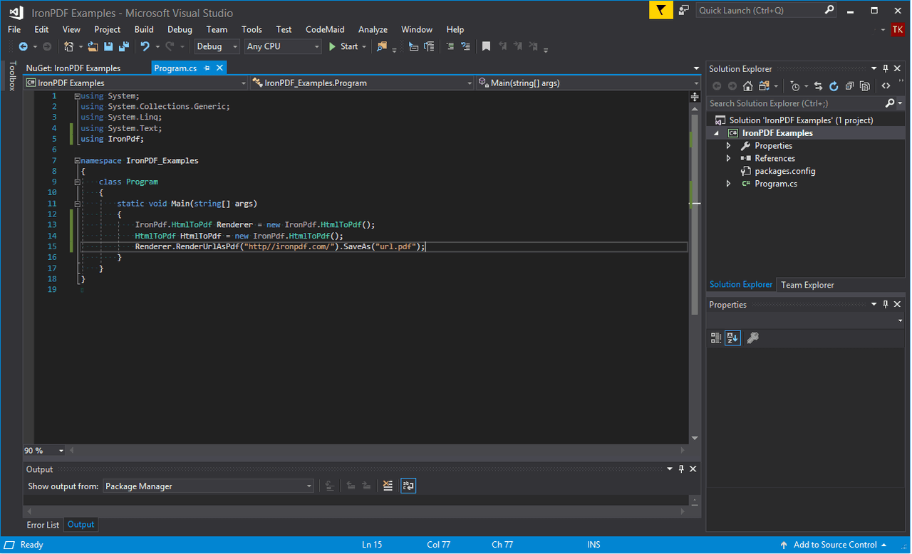Click Clear All icon in Output panel
The image size is (912, 554).
(x=388, y=486)
